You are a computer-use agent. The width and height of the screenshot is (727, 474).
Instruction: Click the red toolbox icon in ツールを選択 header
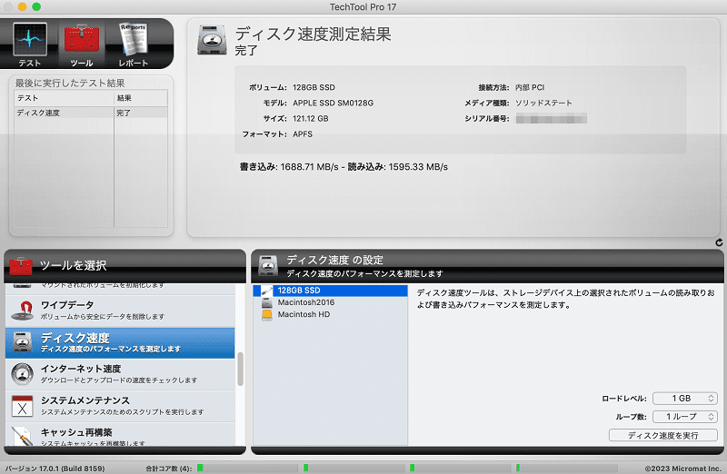(x=21, y=265)
